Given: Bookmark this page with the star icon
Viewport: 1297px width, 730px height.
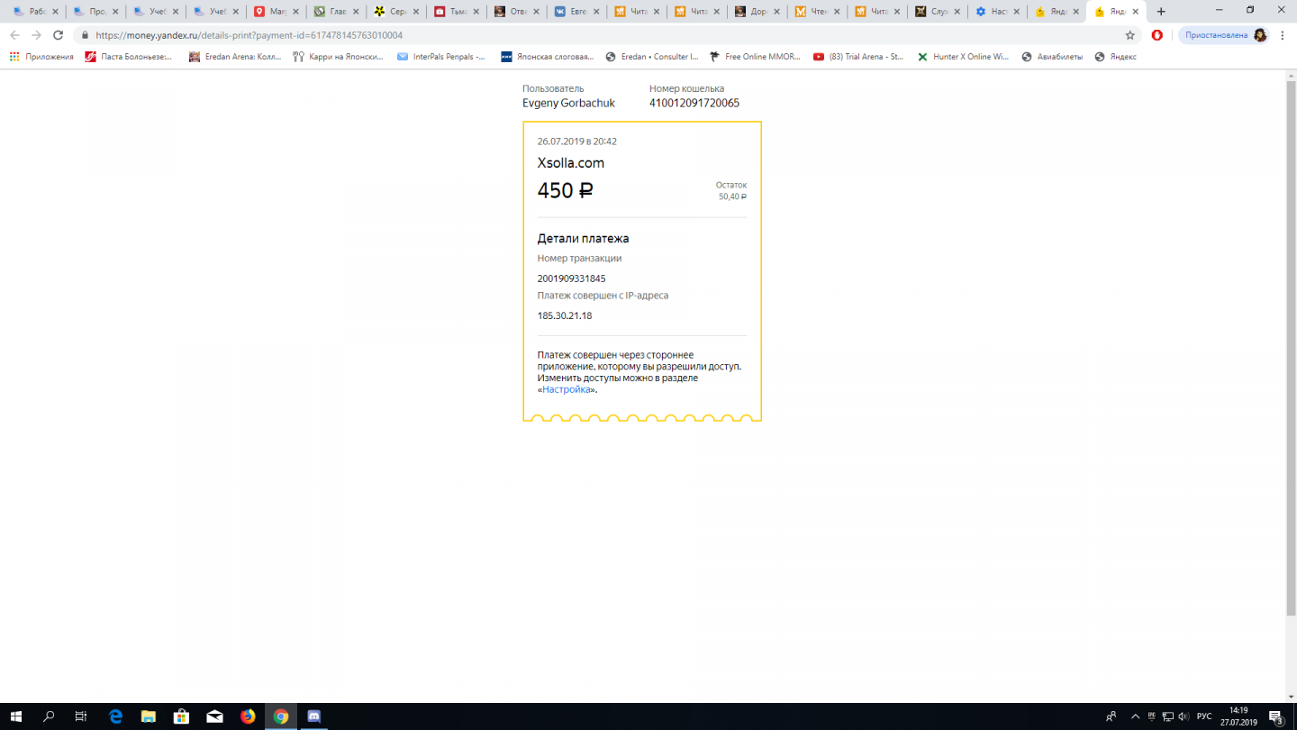Looking at the screenshot, I should [1130, 35].
